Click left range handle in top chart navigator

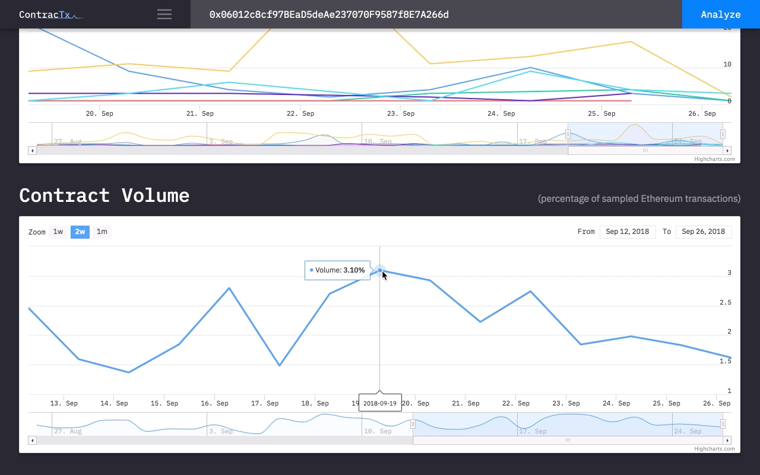coord(568,134)
